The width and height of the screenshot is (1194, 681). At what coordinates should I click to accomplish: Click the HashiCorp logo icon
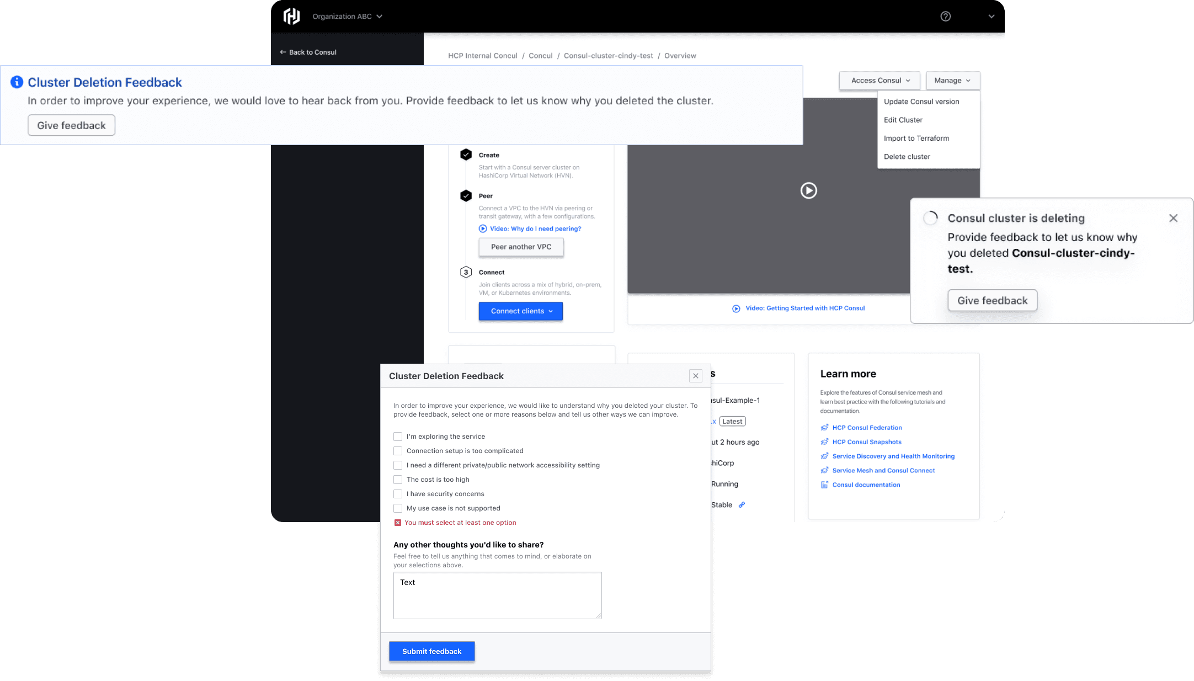[291, 17]
